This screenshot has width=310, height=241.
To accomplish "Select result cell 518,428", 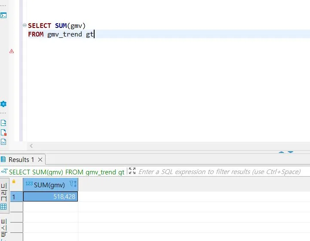I will (x=50, y=197).
